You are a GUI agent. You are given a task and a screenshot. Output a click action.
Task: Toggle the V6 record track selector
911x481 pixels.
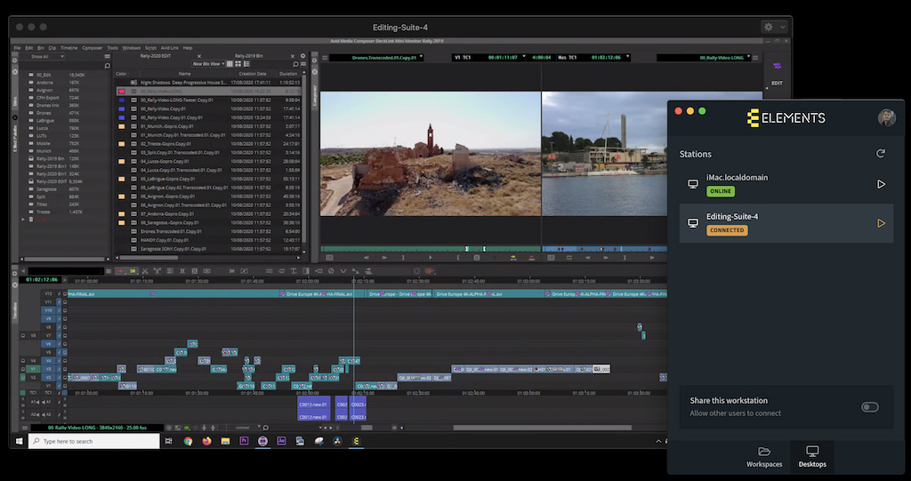pyautogui.click(x=49, y=344)
